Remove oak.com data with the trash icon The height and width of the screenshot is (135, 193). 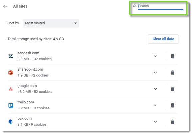[x=173, y=122]
